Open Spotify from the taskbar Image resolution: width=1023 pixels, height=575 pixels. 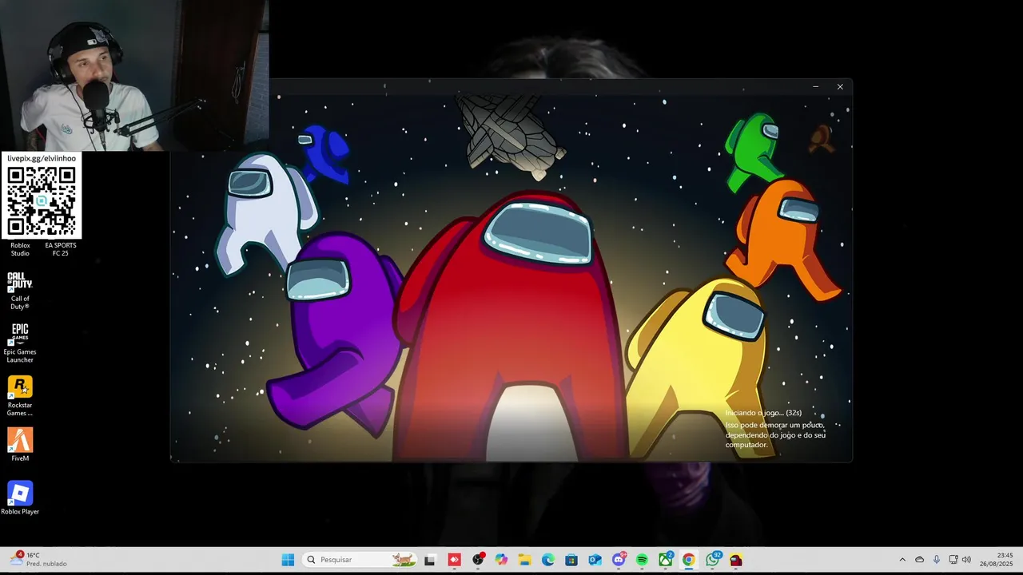point(642,560)
